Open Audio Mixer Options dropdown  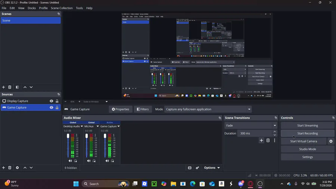pos(212,168)
